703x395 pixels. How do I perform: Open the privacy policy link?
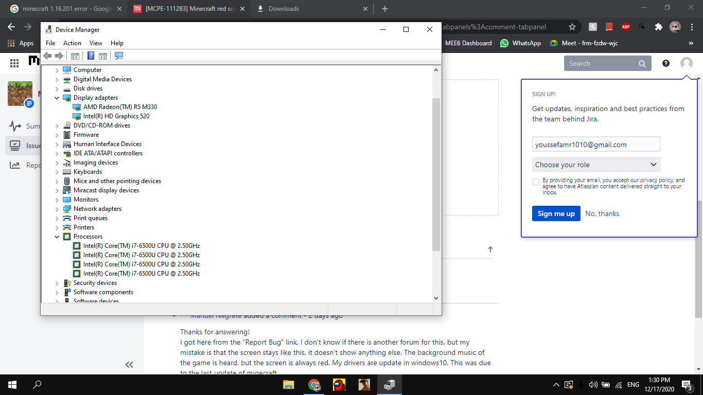(x=656, y=181)
